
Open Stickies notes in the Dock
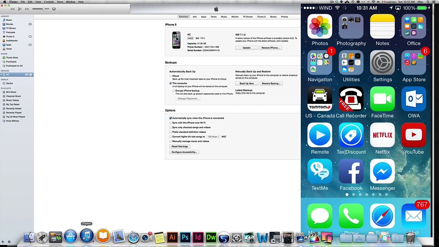159,237
